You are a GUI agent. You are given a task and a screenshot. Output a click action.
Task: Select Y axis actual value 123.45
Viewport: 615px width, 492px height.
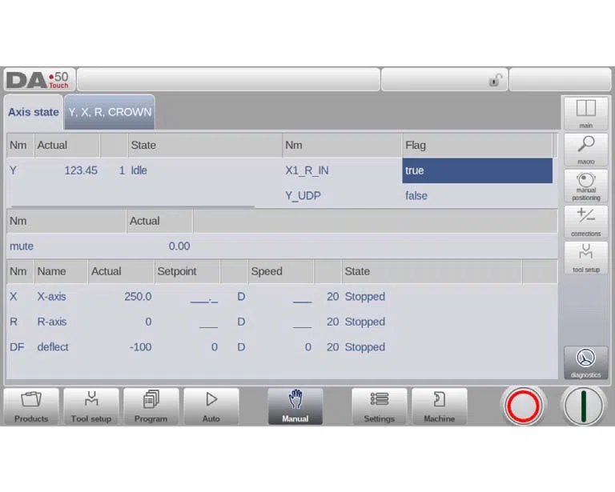click(81, 170)
